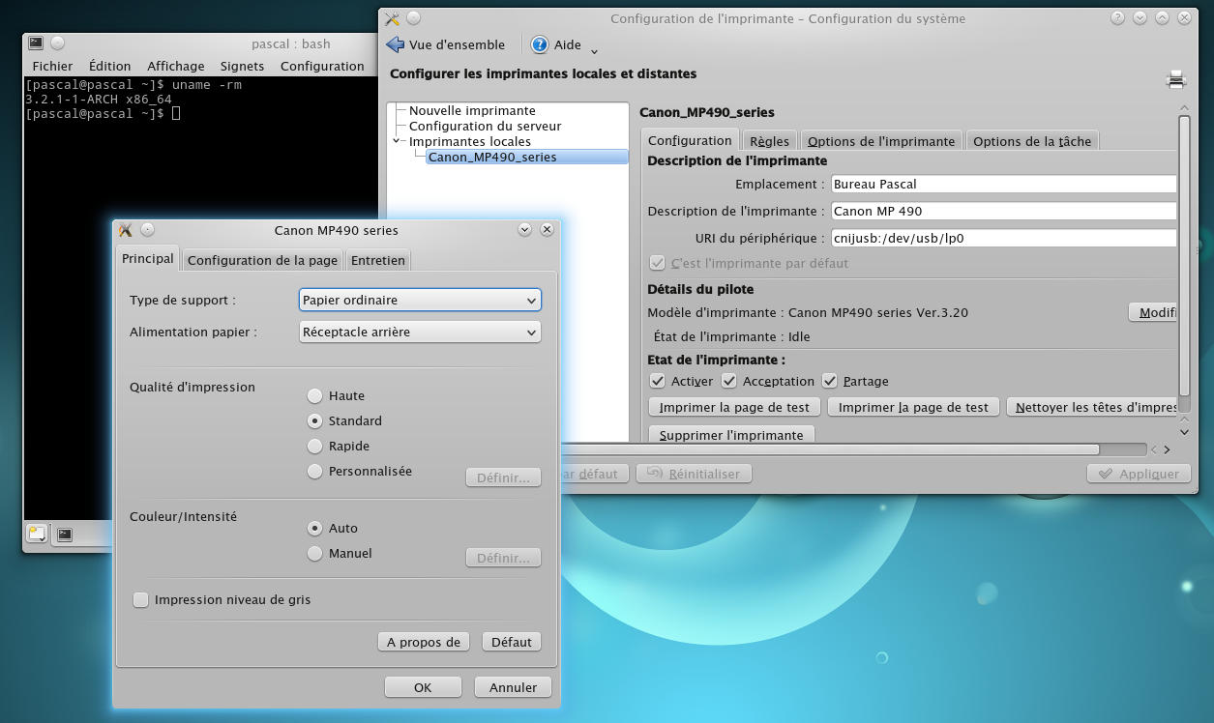
Task: Switch to Configuration de la page tab
Action: pyautogui.click(x=262, y=260)
